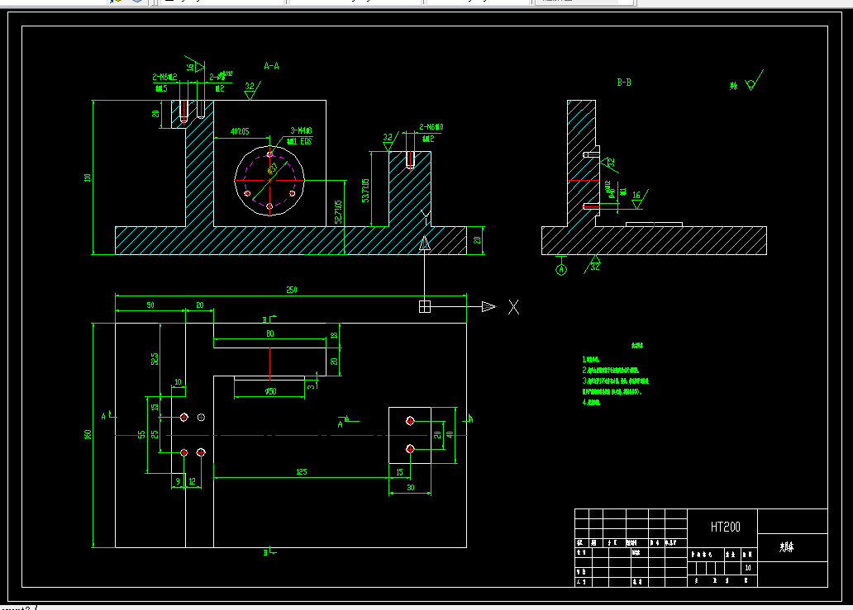Image resolution: width=853 pixels, height=610 pixels.
Task: Click the 10 value in the title block
Action: click(x=748, y=568)
